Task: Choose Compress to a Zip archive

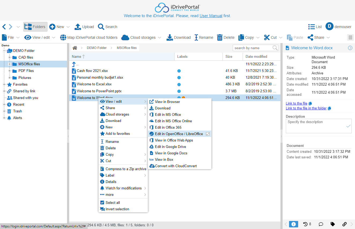Action: [x=126, y=169]
